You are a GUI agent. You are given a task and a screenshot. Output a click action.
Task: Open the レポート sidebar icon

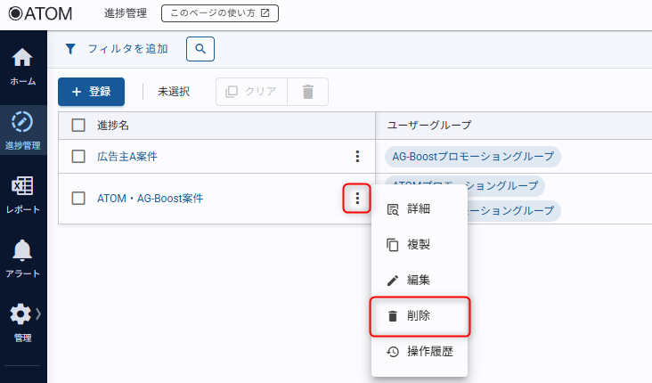point(22,194)
